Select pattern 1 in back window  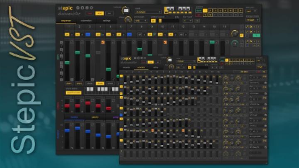[x=205, y=10]
